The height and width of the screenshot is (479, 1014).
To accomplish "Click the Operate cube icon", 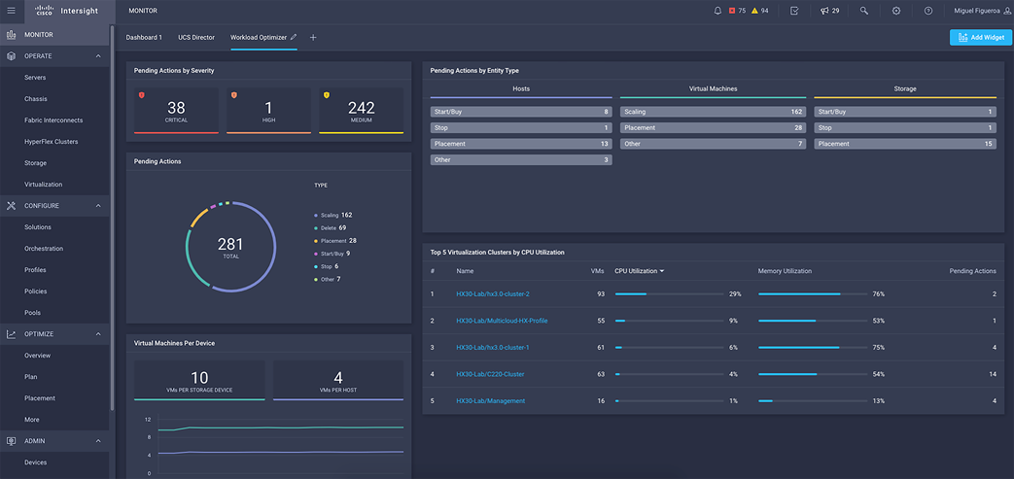I will coord(11,55).
